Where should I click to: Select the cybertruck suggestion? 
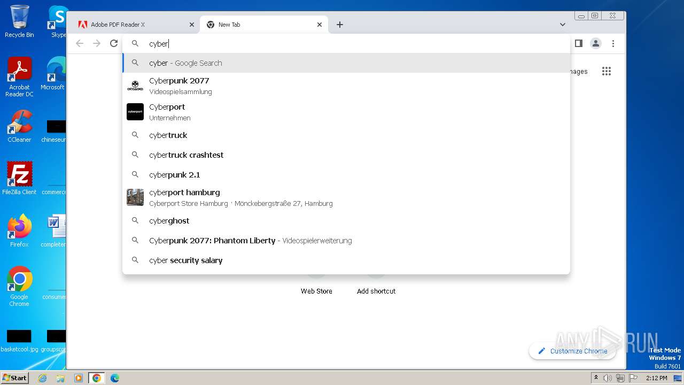pyautogui.click(x=346, y=135)
